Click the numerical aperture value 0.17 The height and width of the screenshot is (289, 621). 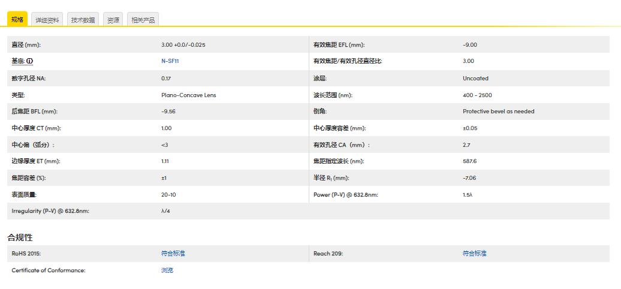coord(166,79)
